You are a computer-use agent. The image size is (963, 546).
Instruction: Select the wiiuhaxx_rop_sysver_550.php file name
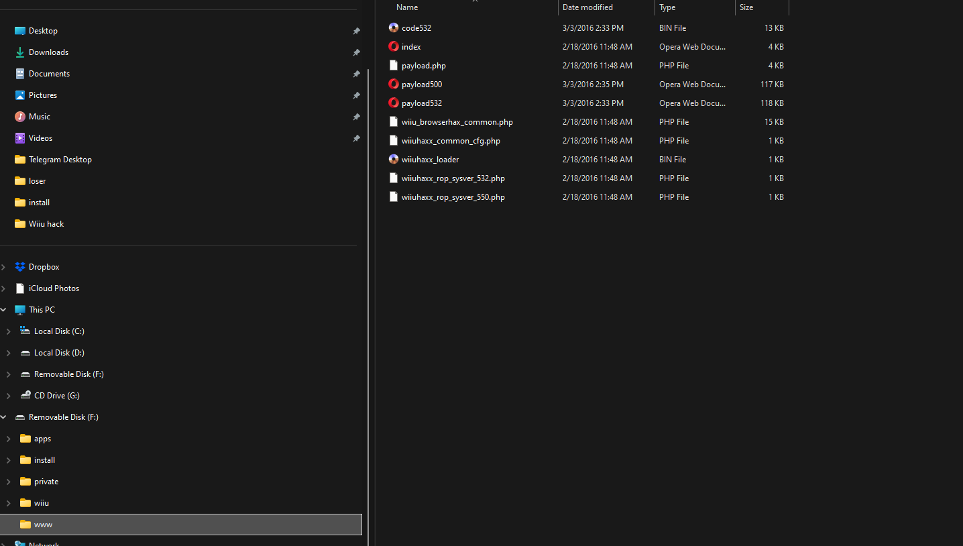point(453,197)
